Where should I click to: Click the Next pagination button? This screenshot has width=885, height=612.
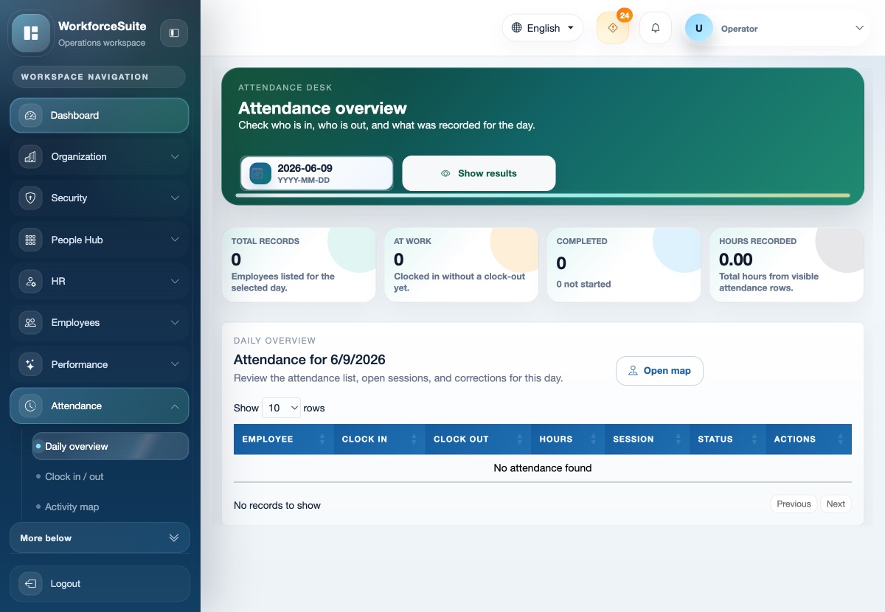click(x=836, y=504)
